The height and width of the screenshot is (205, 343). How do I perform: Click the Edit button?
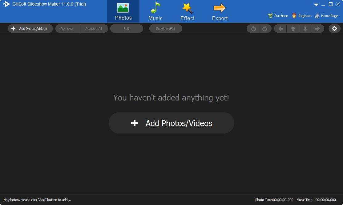[x=127, y=29]
